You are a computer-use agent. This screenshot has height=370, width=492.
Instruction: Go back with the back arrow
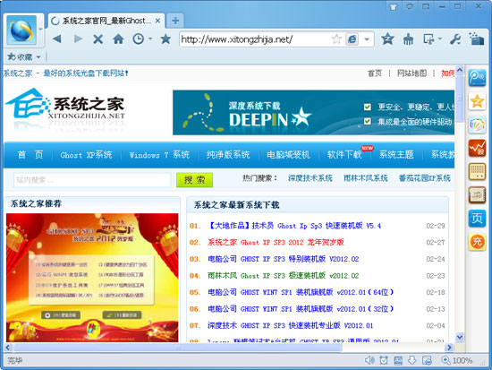[x=57, y=39]
